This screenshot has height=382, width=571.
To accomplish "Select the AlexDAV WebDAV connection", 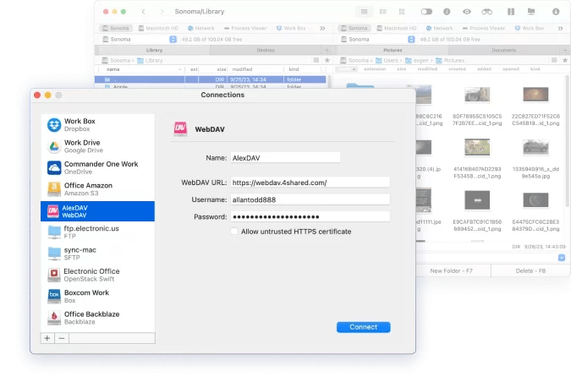I will (97, 211).
